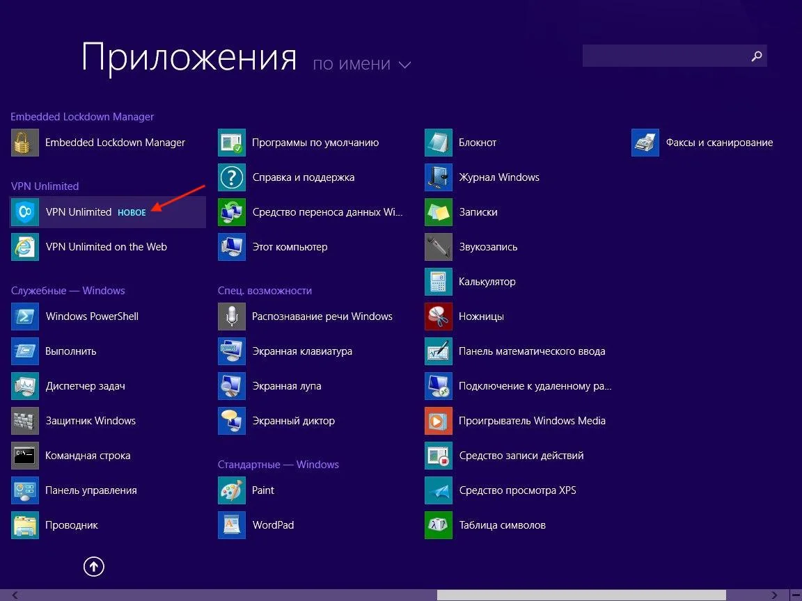Select the 'Спец. возможности' group header
802x601 pixels.
[265, 291]
